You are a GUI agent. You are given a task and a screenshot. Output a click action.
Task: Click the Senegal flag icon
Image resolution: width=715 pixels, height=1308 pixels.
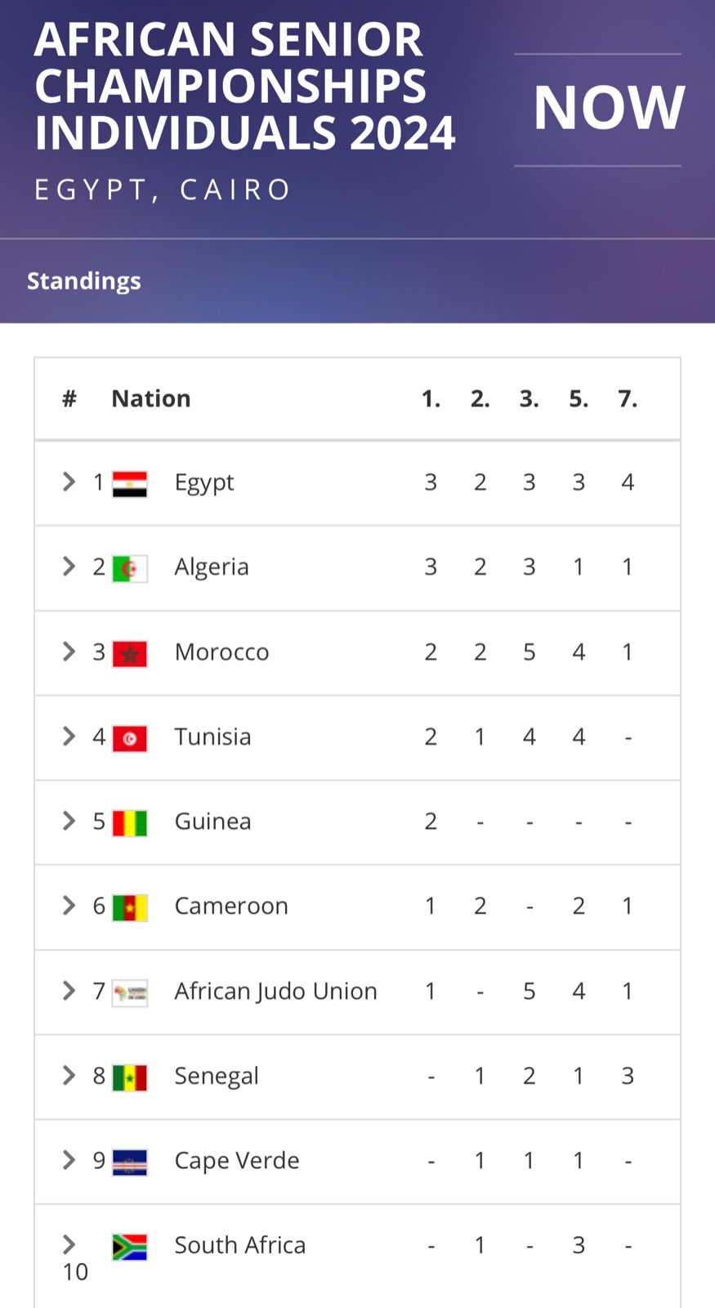click(x=129, y=1077)
